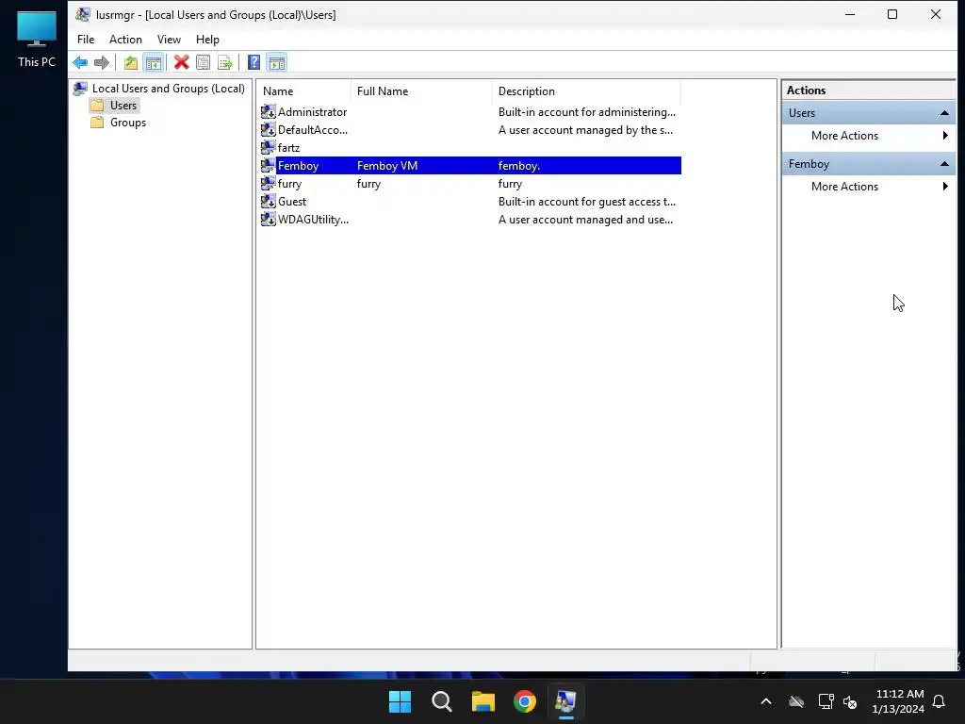Open File Explorer from the taskbar
Viewport: 965px width, 724px height.
click(x=483, y=701)
